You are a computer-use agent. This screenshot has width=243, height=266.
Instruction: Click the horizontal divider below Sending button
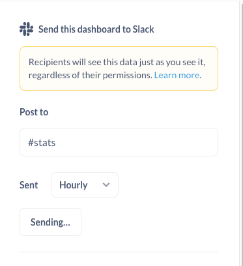[x=119, y=252]
